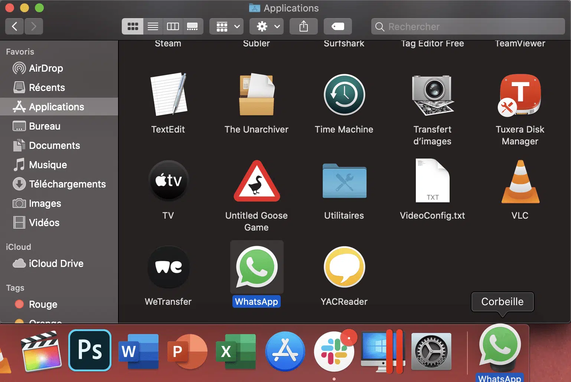Click the Subler app label
Viewport: 571px width, 382px height.
pyautogui.click(x=257, y=43)
